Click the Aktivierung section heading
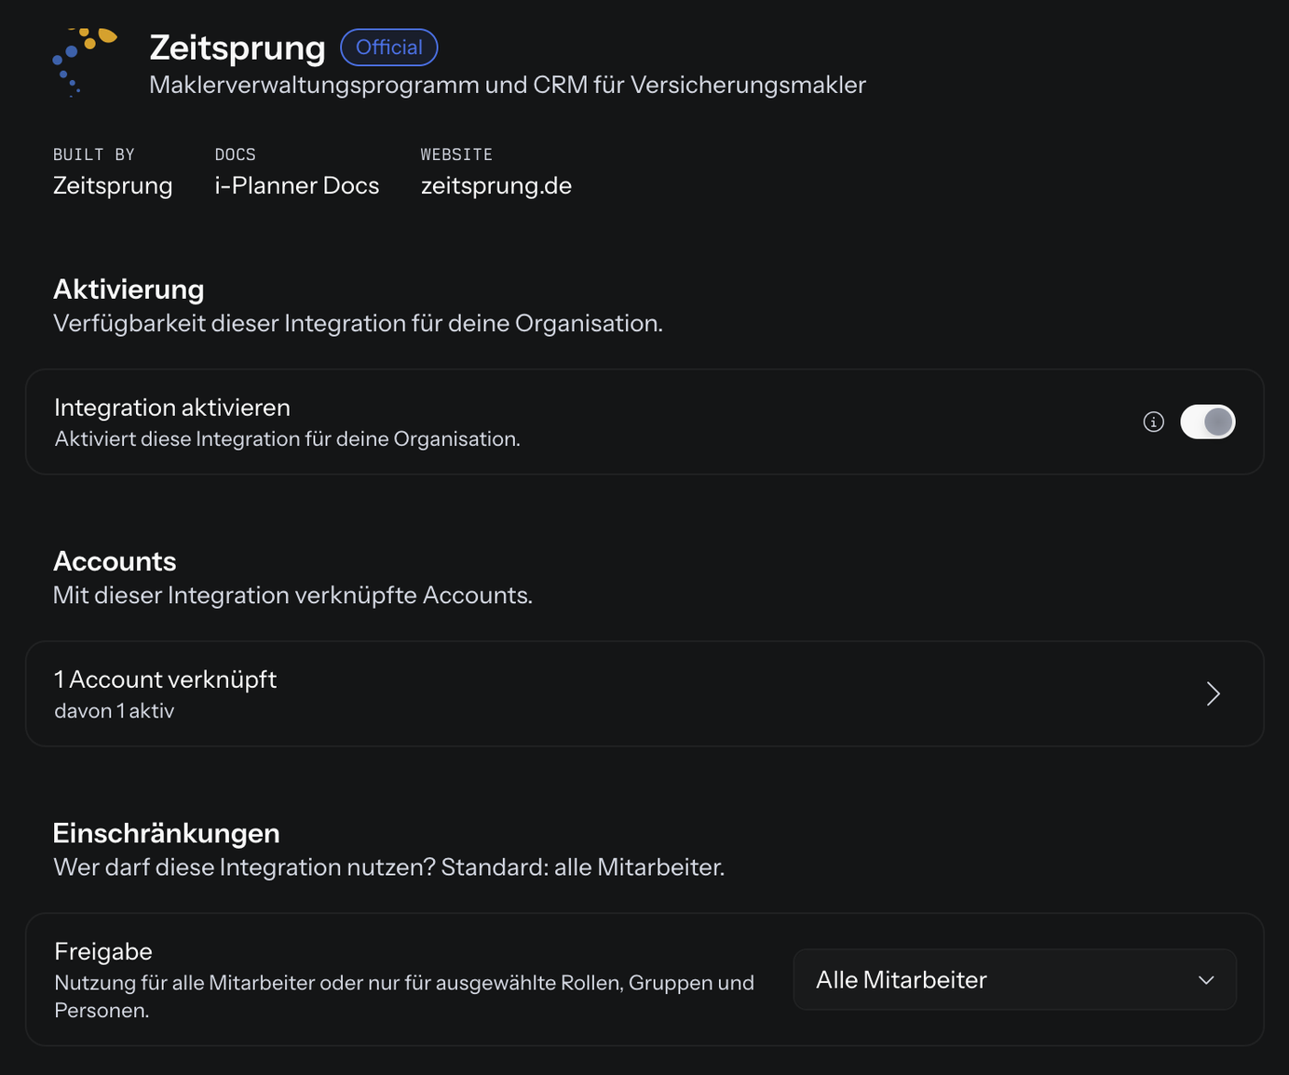This screenshot has width=1289, height=1075. (129, 289)
